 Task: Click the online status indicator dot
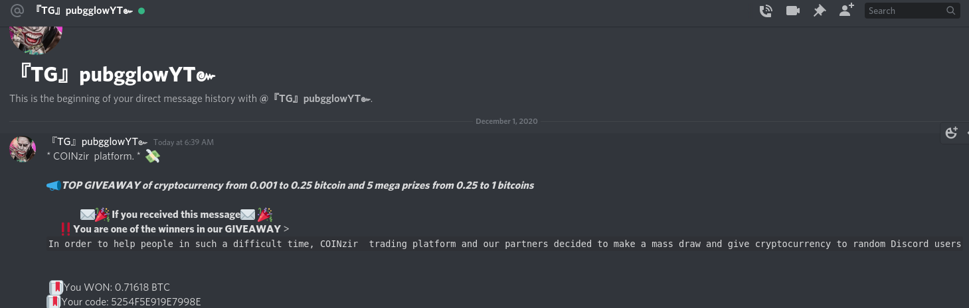click(141, 11)
